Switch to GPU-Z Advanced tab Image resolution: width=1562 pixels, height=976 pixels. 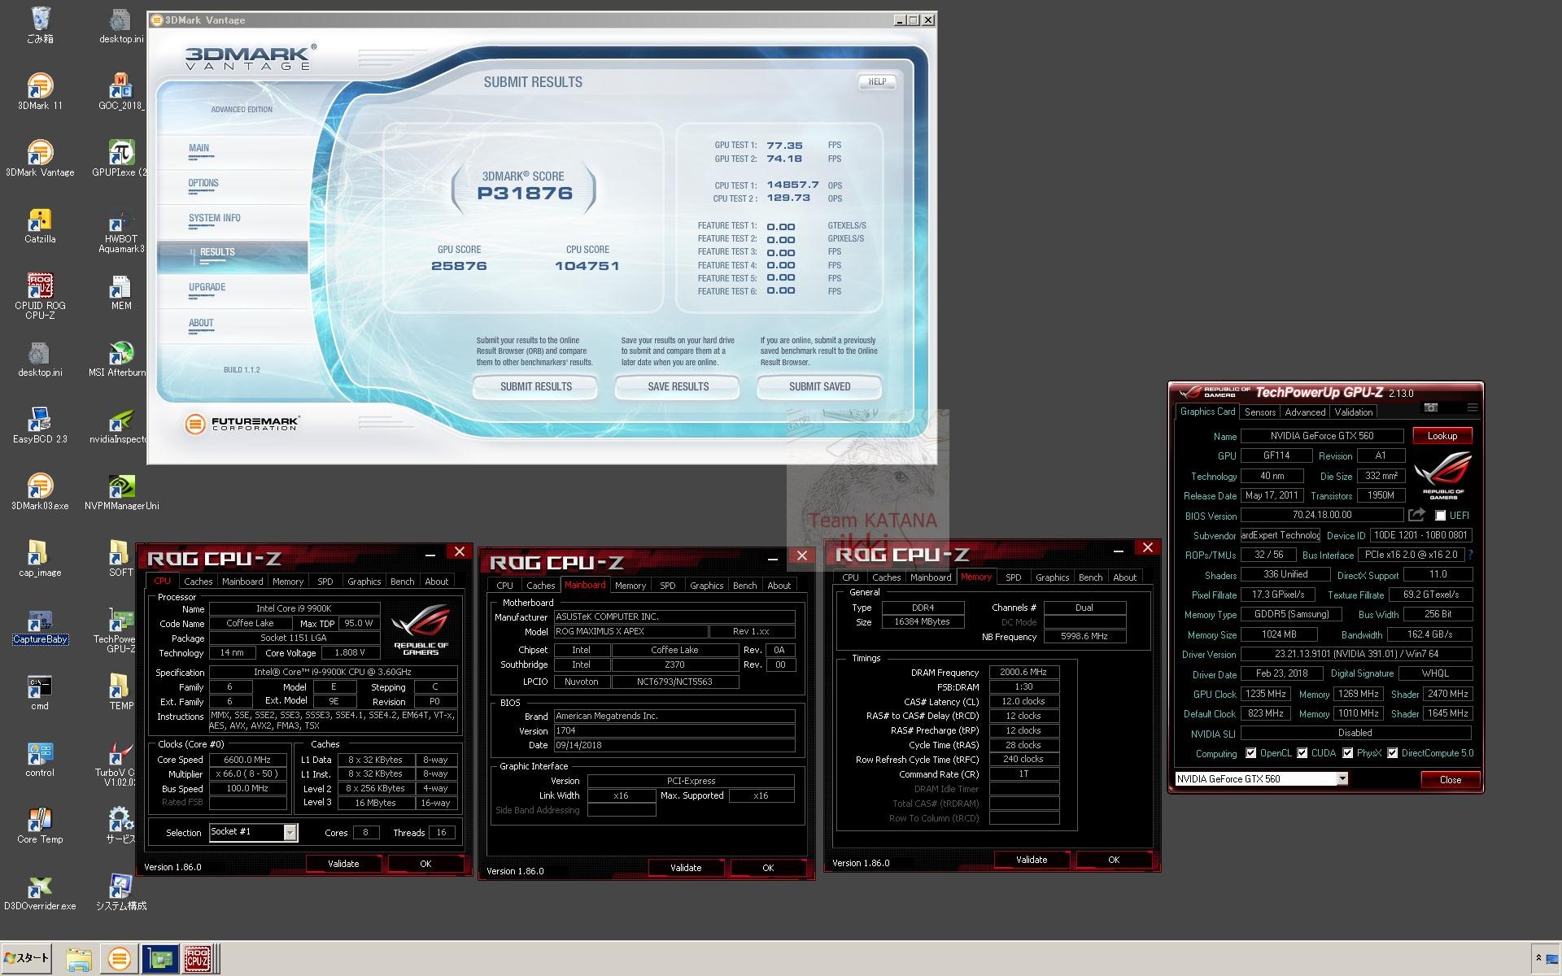[1305, 412]
